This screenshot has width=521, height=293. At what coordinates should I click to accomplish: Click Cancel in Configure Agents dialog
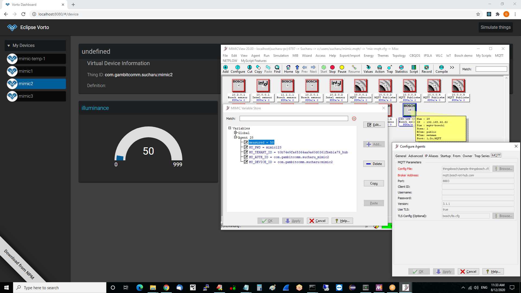[x=468, y=272]
